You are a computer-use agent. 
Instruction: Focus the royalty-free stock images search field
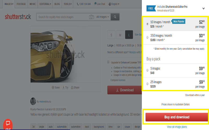(63, 17)
